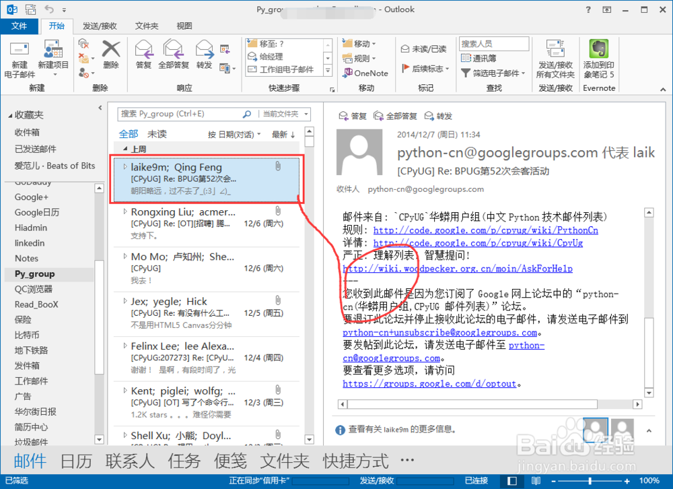Open the PythonCn wiki link
Image resolution: width=673 pixels, height=489 pixels.
tap(485, 230)
